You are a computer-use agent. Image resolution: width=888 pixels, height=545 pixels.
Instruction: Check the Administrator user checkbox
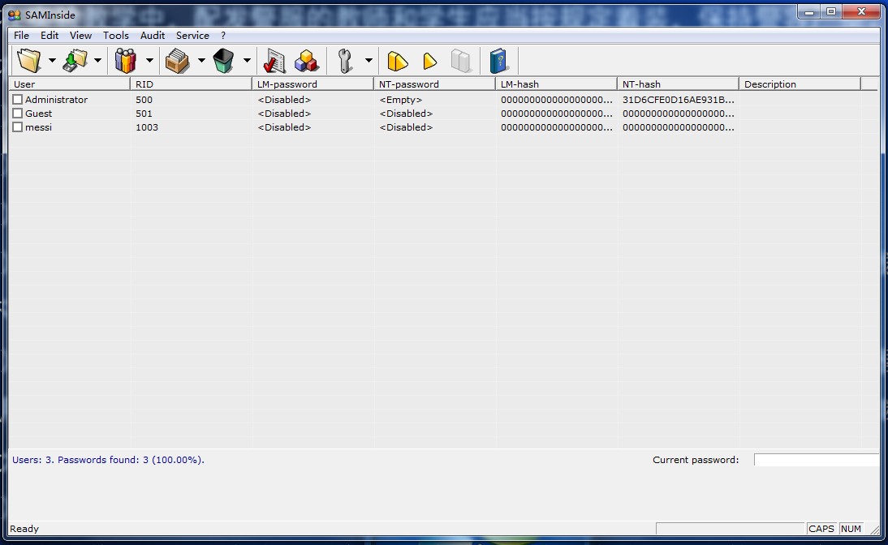tap(18, 100)
